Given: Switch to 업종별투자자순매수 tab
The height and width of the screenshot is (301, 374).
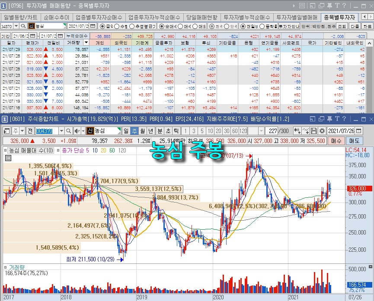Looking at the screenshot, I should point(99,17).
